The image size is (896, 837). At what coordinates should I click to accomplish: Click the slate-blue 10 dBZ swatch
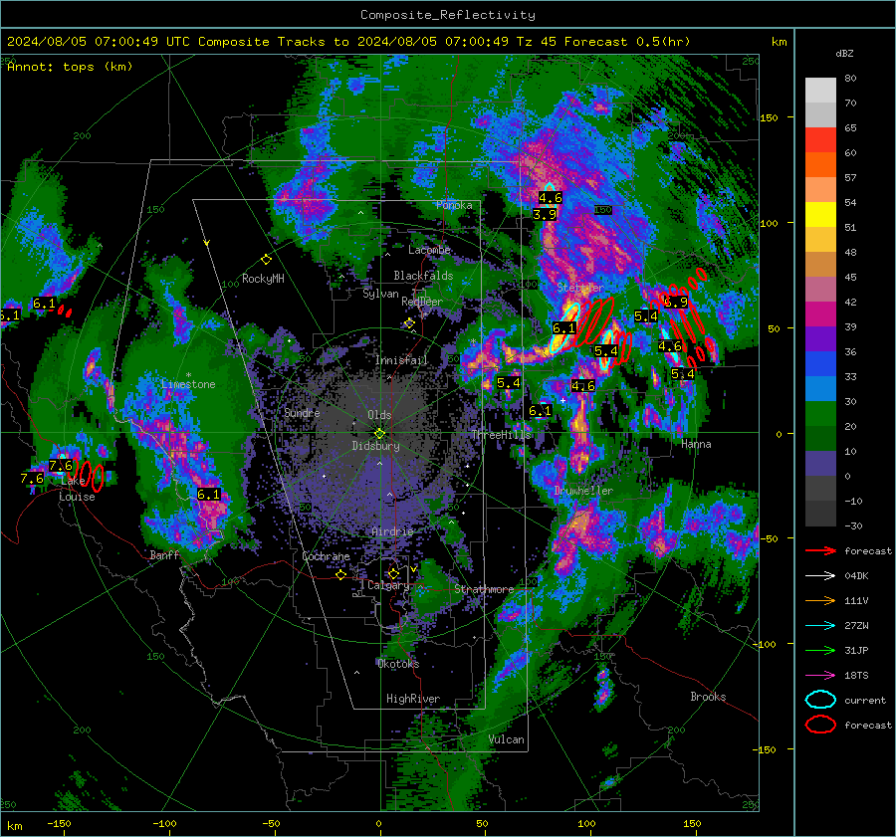tap(820, 463)
